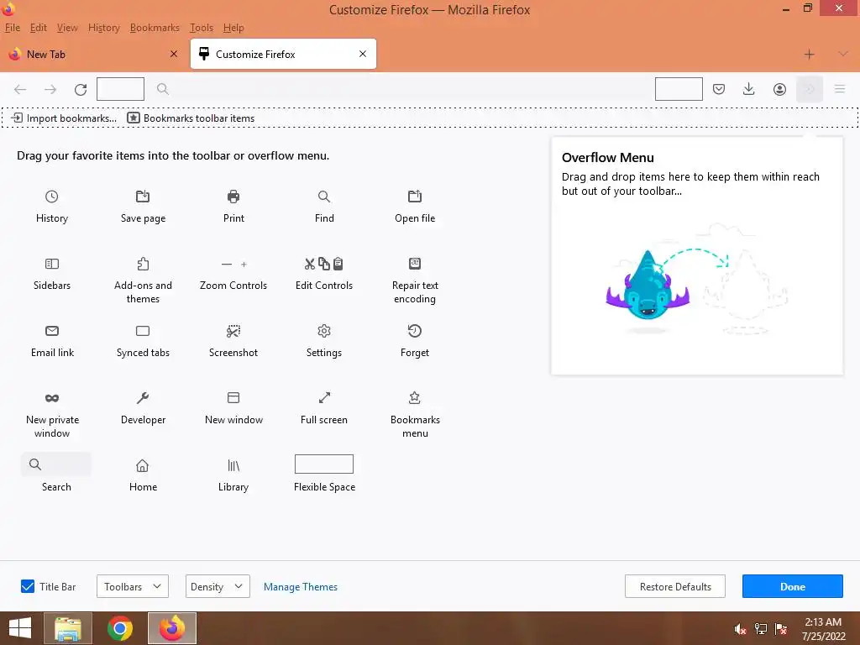Screen dimensions: 860x645
Task: Click the Save to Pocket toolbar icon
Action: point(719,89)
